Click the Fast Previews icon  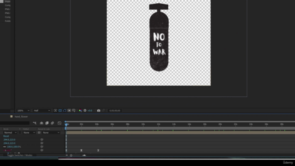(55, 111)
